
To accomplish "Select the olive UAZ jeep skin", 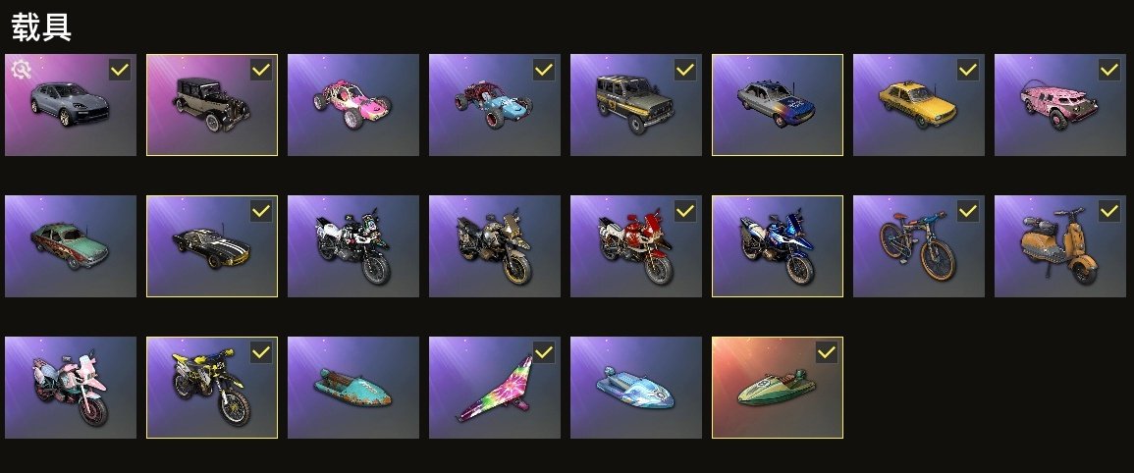I will point(635,105).
